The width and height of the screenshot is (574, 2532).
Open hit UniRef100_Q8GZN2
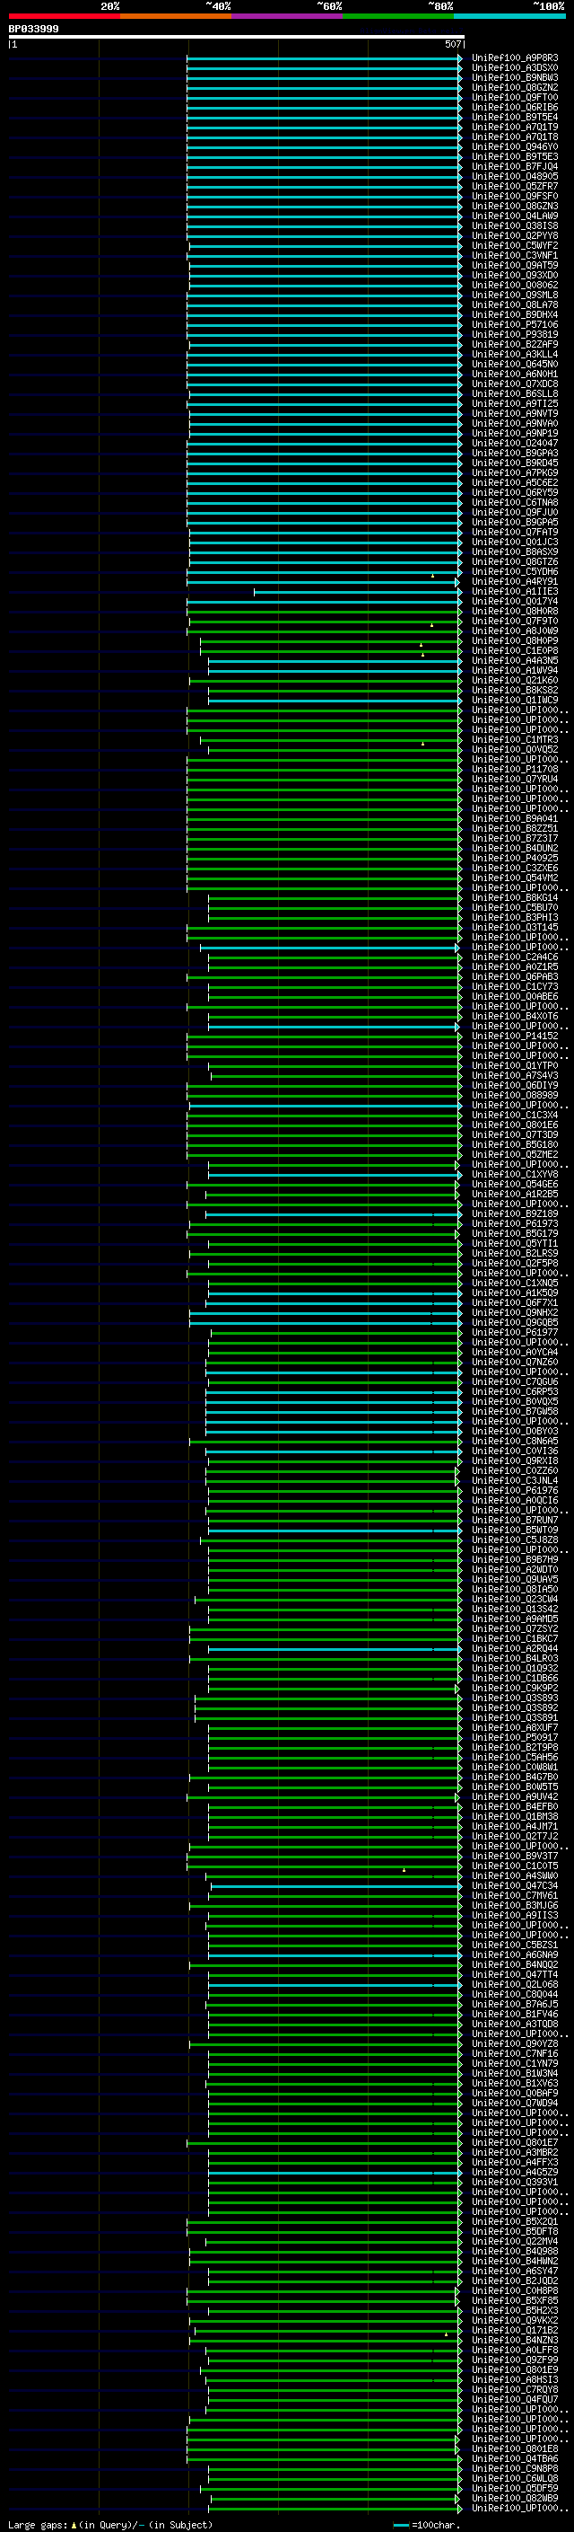point(515,87)
